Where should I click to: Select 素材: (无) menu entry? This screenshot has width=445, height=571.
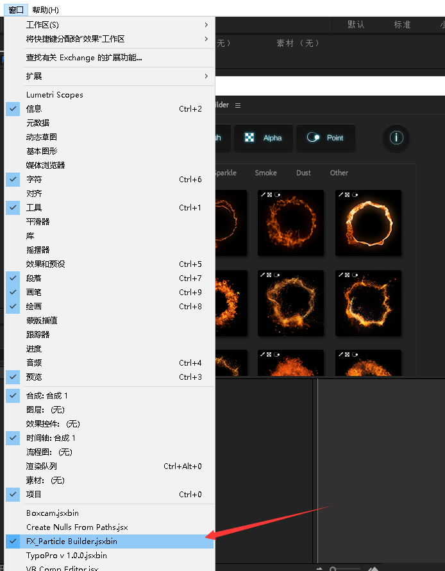(110, 481)
